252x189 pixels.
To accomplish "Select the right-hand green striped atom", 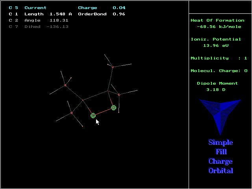I will 113,107.
